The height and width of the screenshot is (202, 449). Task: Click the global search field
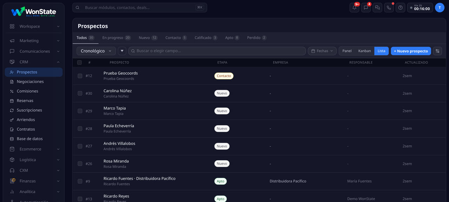(x=140, y=8)
